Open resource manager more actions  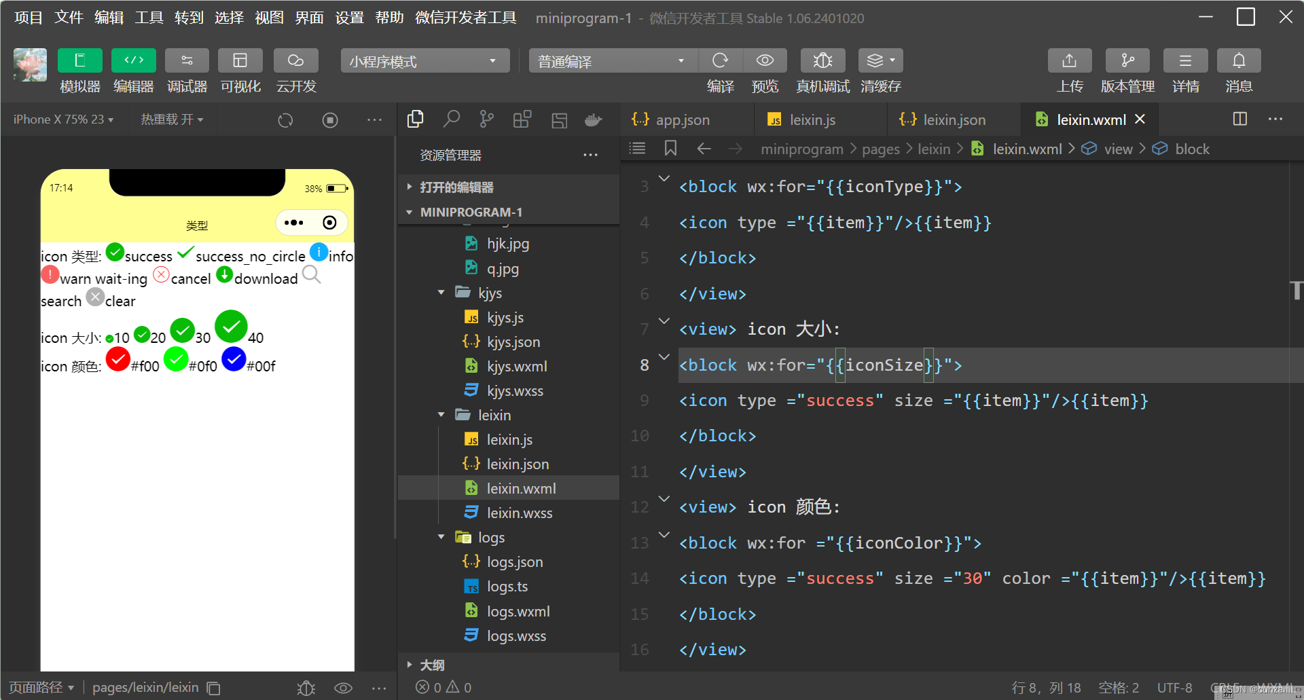[x=590, y=155]
